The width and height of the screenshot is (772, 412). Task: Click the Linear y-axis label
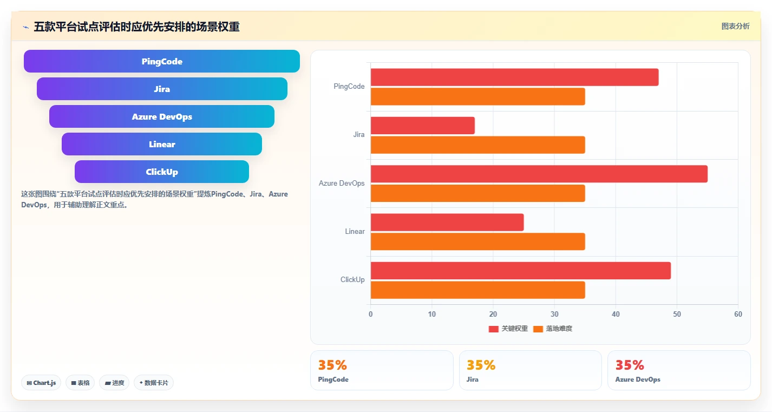355,232
